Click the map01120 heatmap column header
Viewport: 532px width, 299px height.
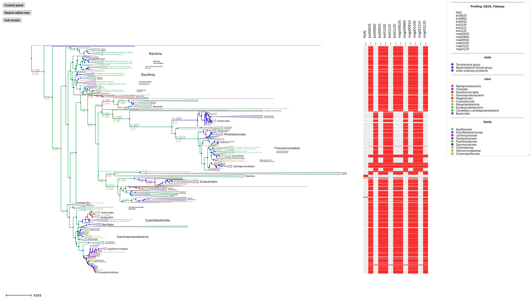point(424,29)
